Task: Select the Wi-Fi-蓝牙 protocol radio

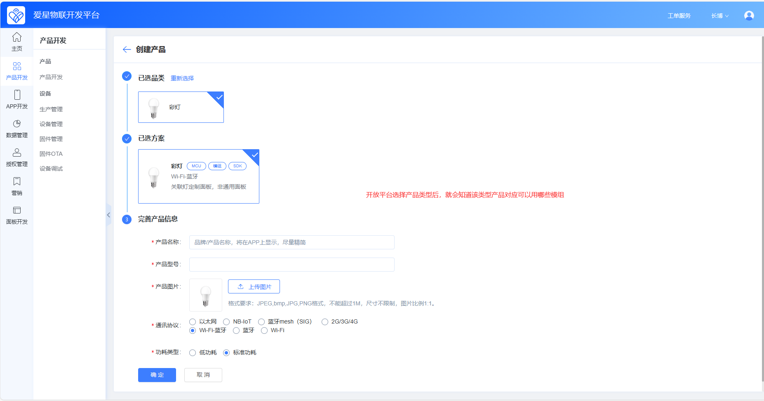Action: pyautogui.click(x=193, y=331)
